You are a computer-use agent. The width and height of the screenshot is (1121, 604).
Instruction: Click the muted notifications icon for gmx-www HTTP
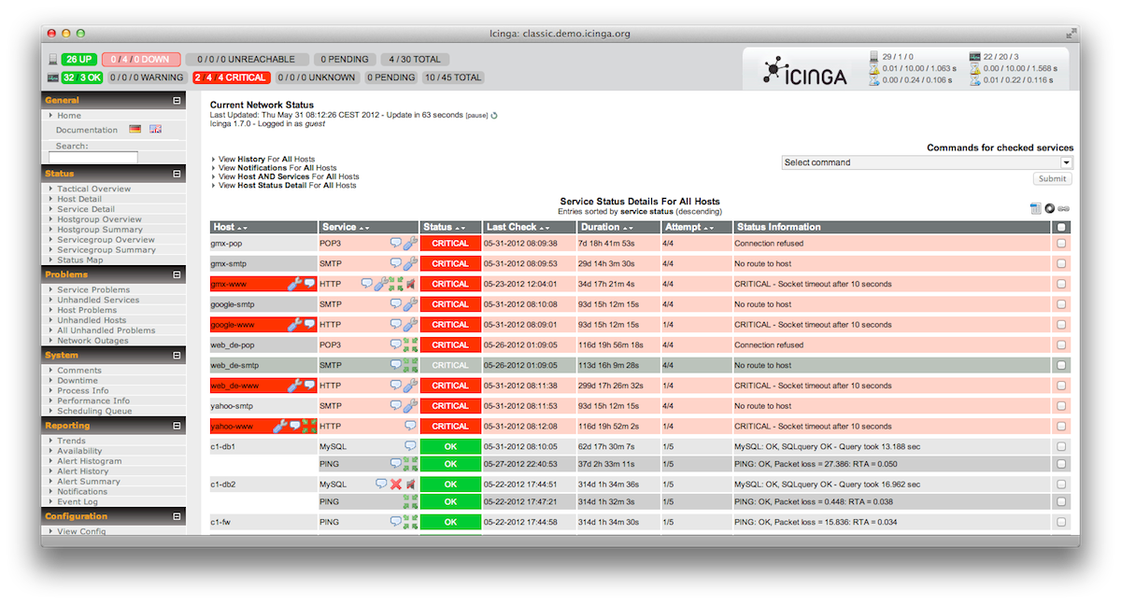pos(410,284)
